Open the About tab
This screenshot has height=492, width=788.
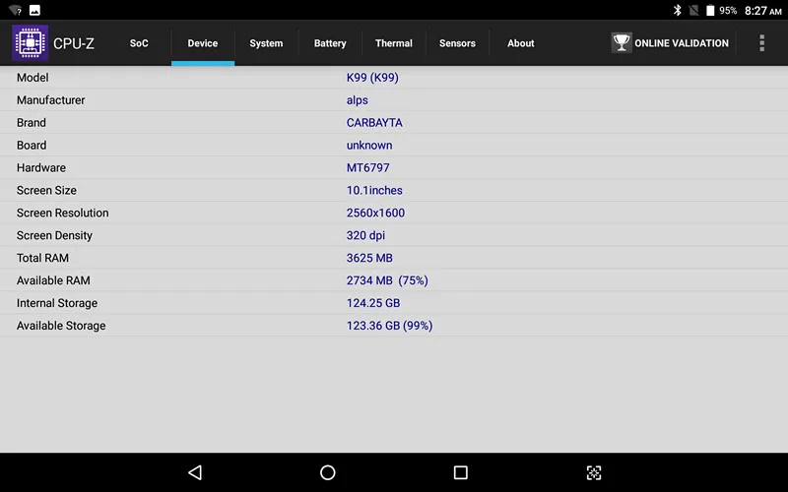pyautogui.click(x=521, y=43)
